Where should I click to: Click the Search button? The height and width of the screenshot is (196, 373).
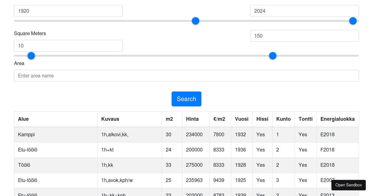coord(186,99)
